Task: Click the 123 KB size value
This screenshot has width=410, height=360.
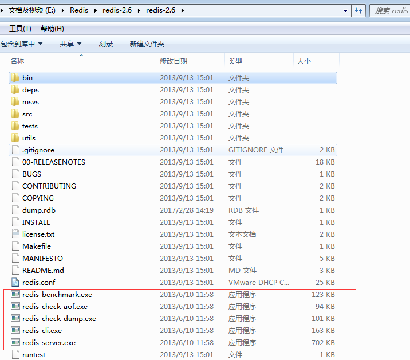Action: [x=323, y=294]
